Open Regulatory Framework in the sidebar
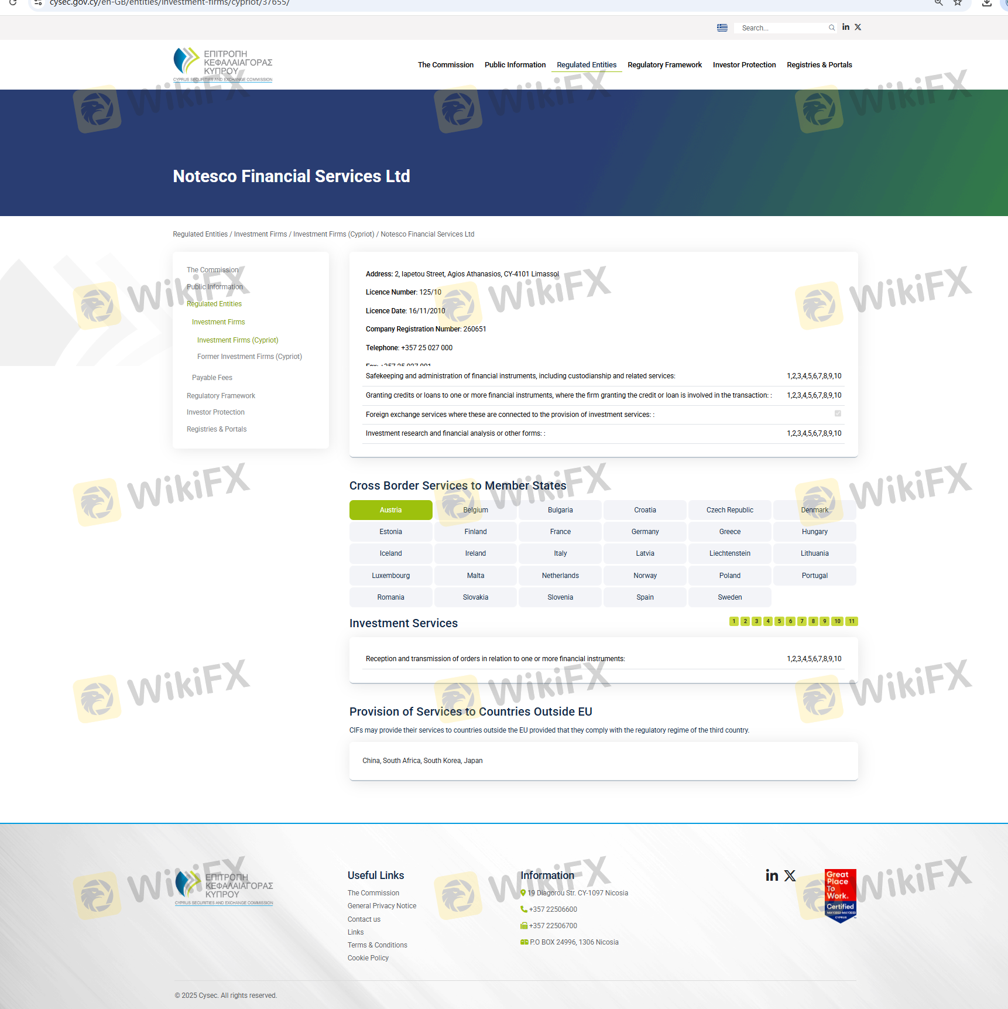 tap(221, 396)
